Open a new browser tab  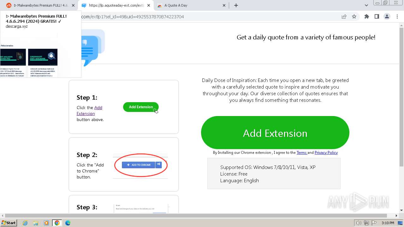(236, 5)
